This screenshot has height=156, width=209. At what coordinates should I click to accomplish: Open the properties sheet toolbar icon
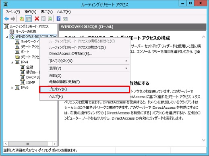coord(43,19)
